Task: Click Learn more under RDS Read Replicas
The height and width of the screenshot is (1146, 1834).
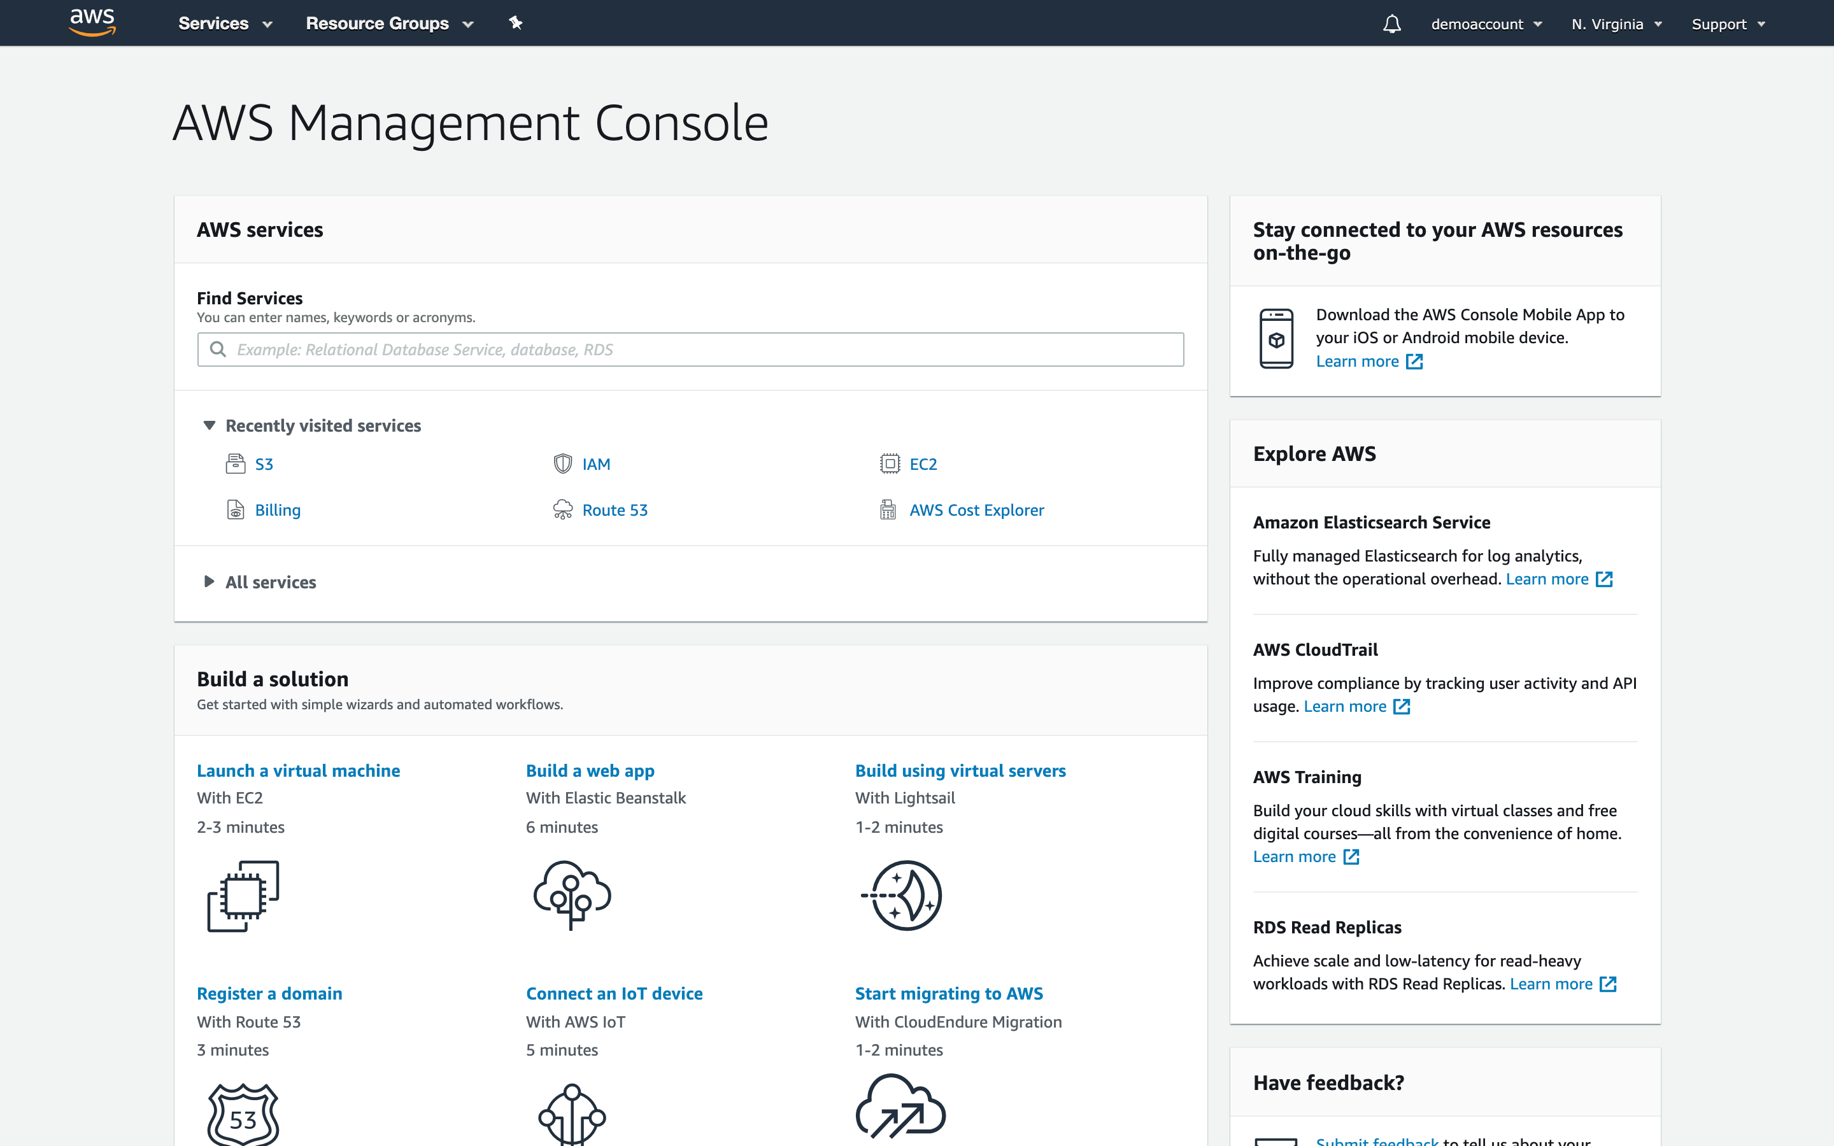Action: (1551, 984)
